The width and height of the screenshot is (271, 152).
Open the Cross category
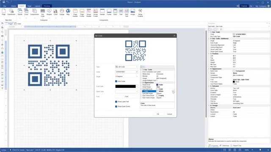click(26, 12)
